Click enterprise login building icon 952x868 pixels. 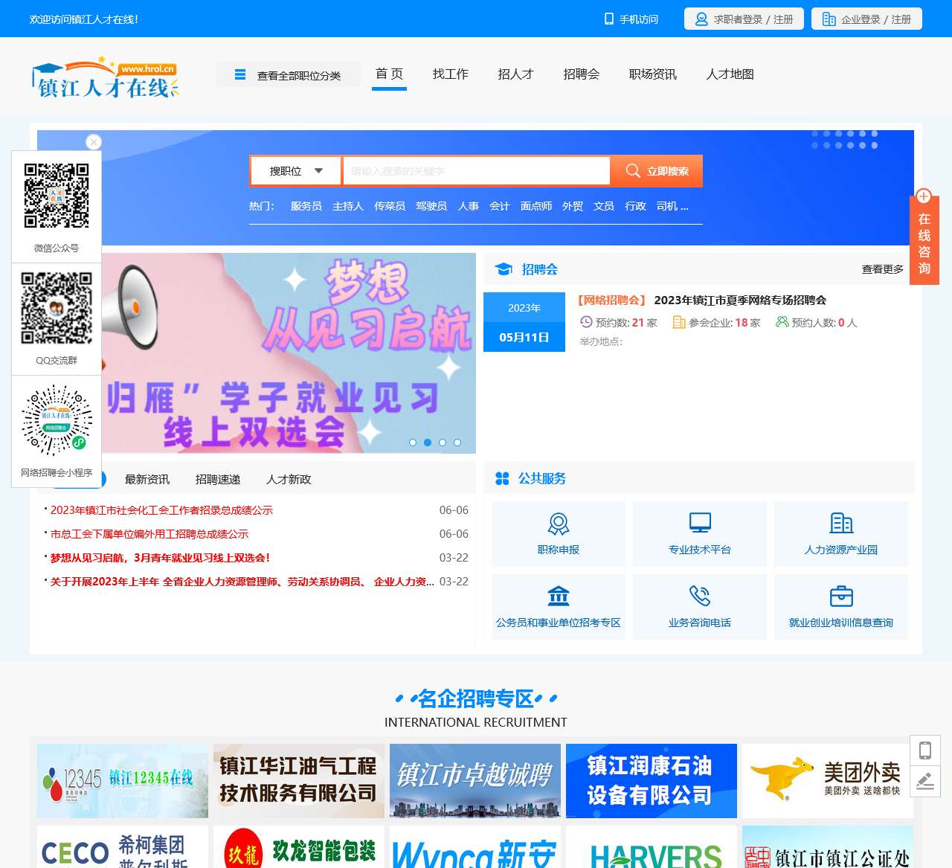[x=829, y=19]
